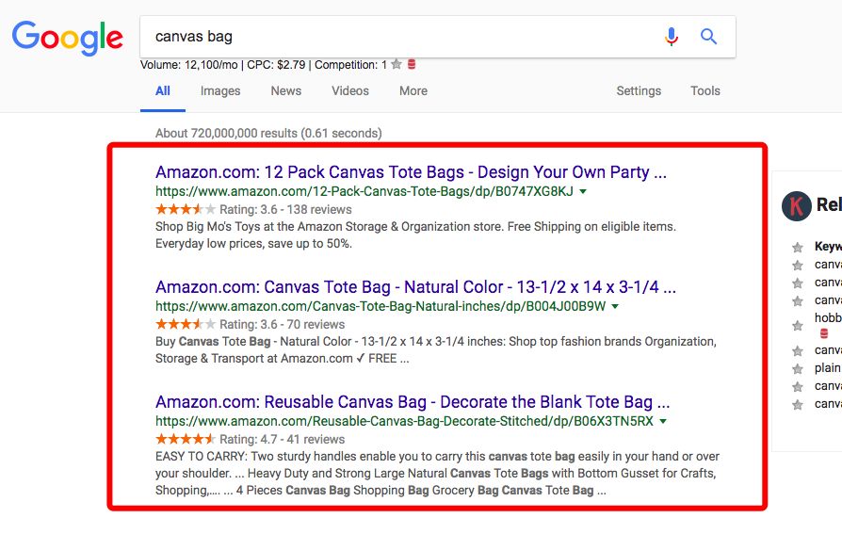
Task: Open the "Reusable Canvas Bag" Amazon result
Action: click(413, 402)
